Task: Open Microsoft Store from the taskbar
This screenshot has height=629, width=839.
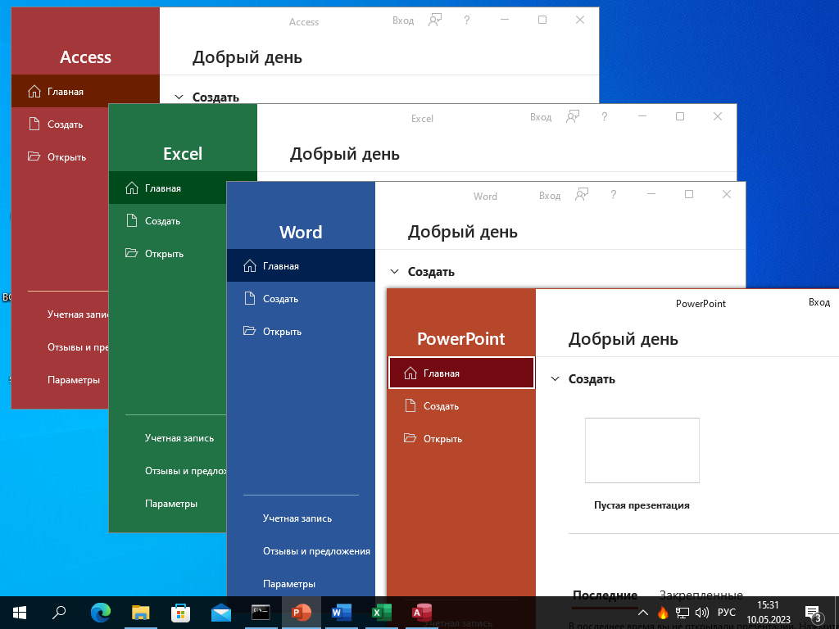Action: [x=181, y=613]
